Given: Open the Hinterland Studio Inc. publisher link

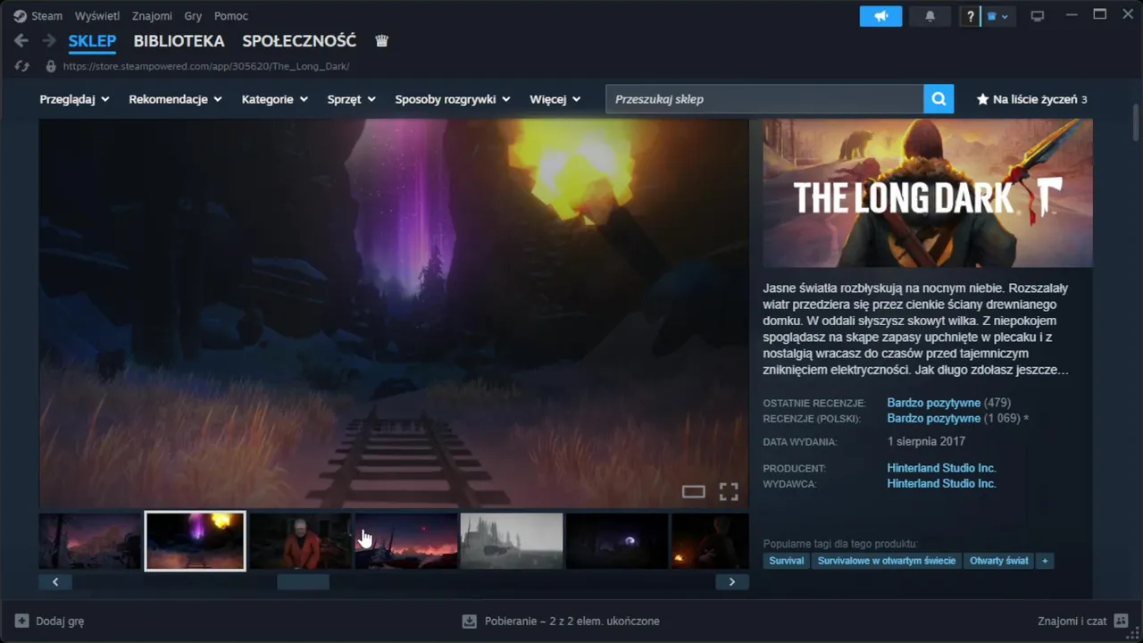Looking at the screenshot, I should tap(941, 483).
